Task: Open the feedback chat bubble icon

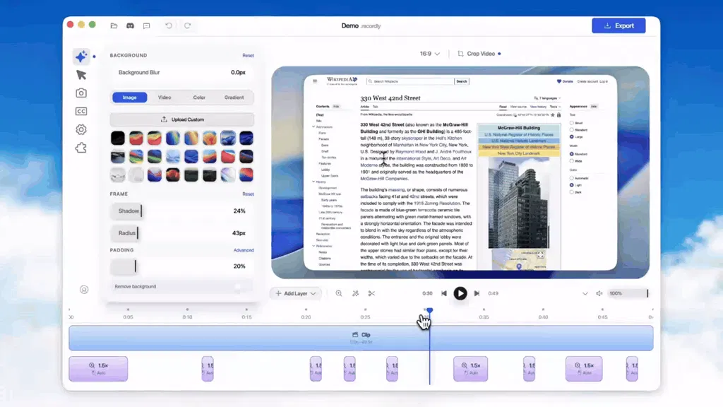Action: coord(147,26)
